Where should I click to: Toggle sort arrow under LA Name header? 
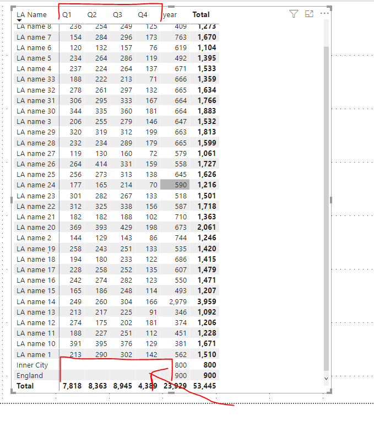click(x=19, y=20)
